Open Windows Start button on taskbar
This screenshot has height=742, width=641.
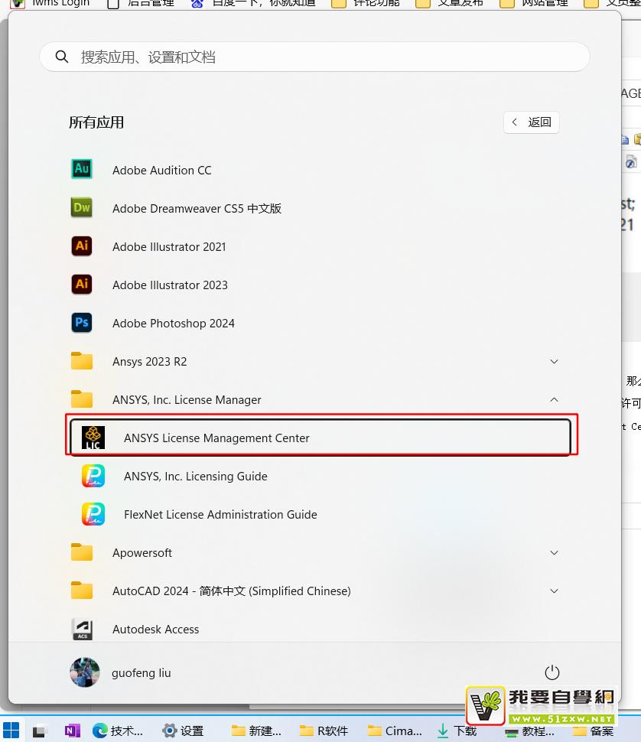[12, 731]
